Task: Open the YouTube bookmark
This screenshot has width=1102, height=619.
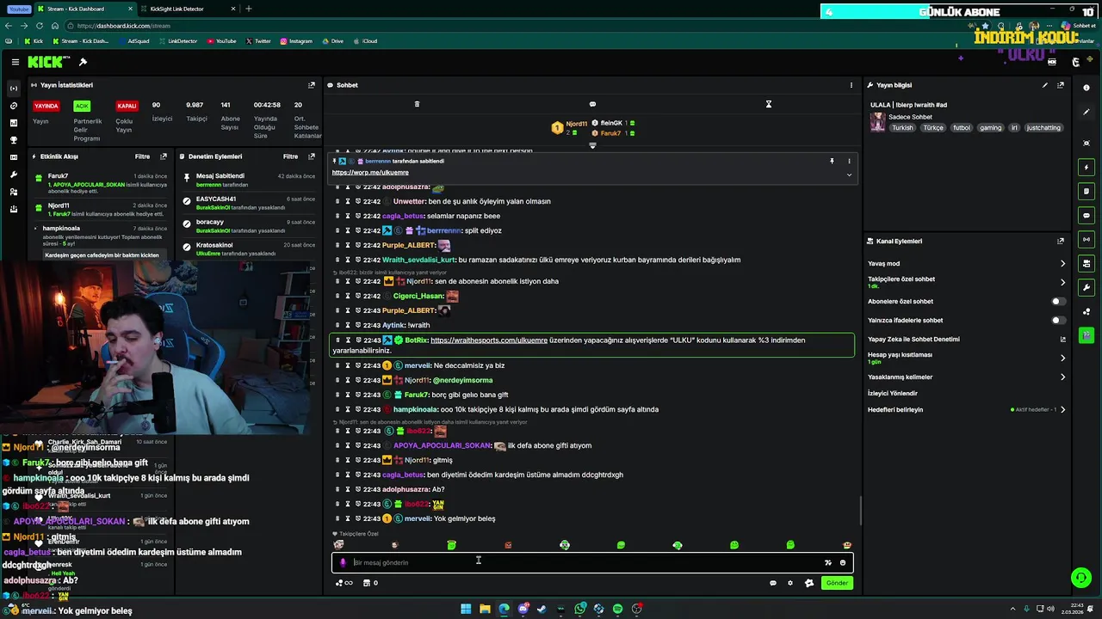Action: [x=221, y=41]
